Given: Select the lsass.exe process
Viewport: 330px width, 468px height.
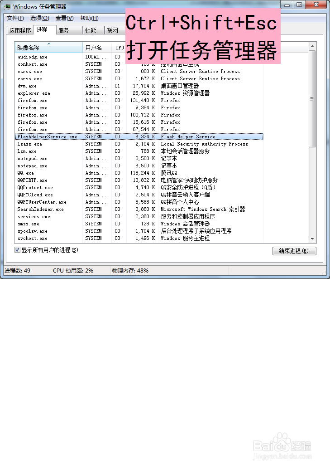Looking at the screenshot, I should (139, 144).
